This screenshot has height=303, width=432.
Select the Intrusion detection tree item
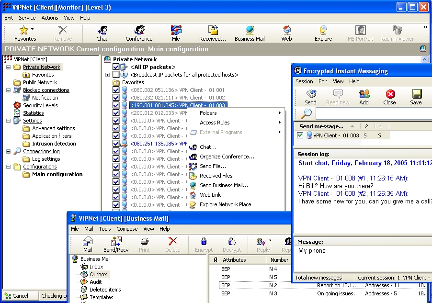click(x=54, y=144)
